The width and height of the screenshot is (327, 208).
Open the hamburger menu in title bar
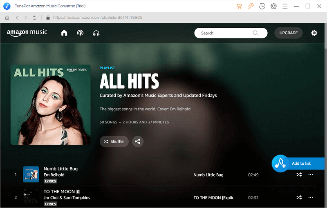coord(285,6)
